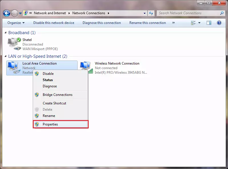228x169 pixels.
Task: Click Wireless Network Connection name text
Action: click(x=117, y=63)
